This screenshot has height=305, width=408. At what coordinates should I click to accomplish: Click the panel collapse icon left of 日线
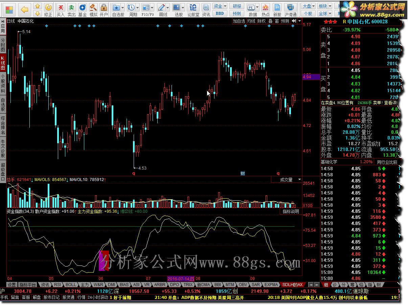pyautogui.click(x=3, y=21)
